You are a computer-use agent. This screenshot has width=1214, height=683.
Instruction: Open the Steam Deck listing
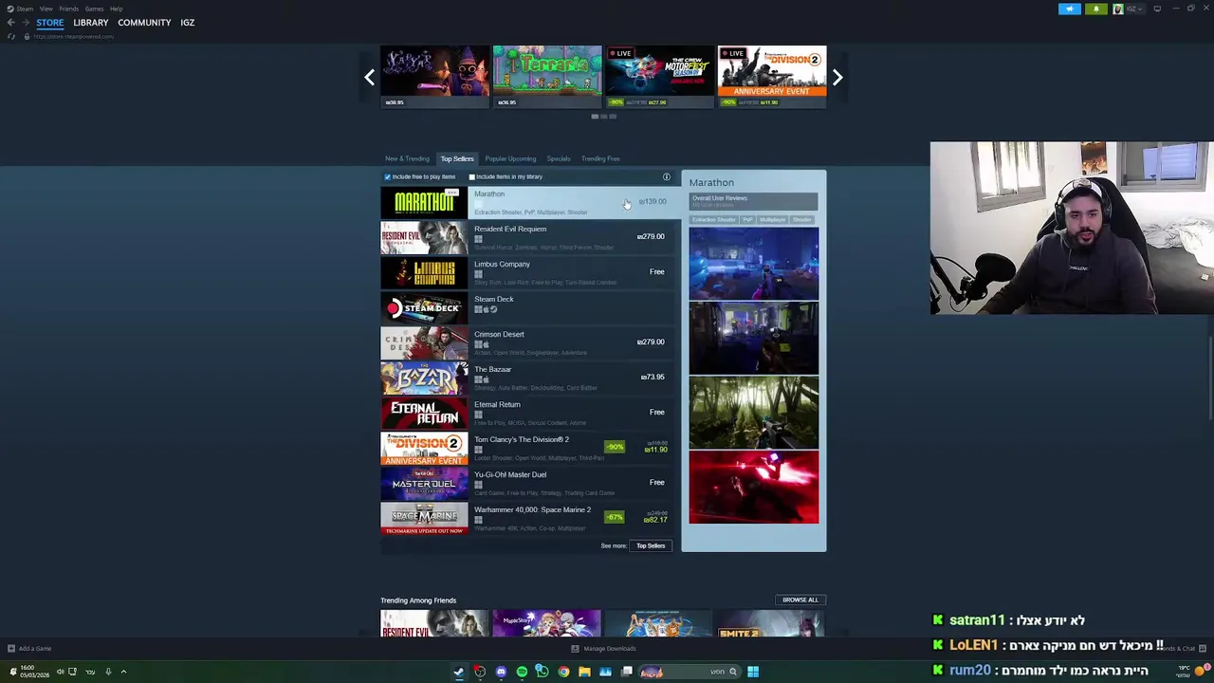click(526, 307)
